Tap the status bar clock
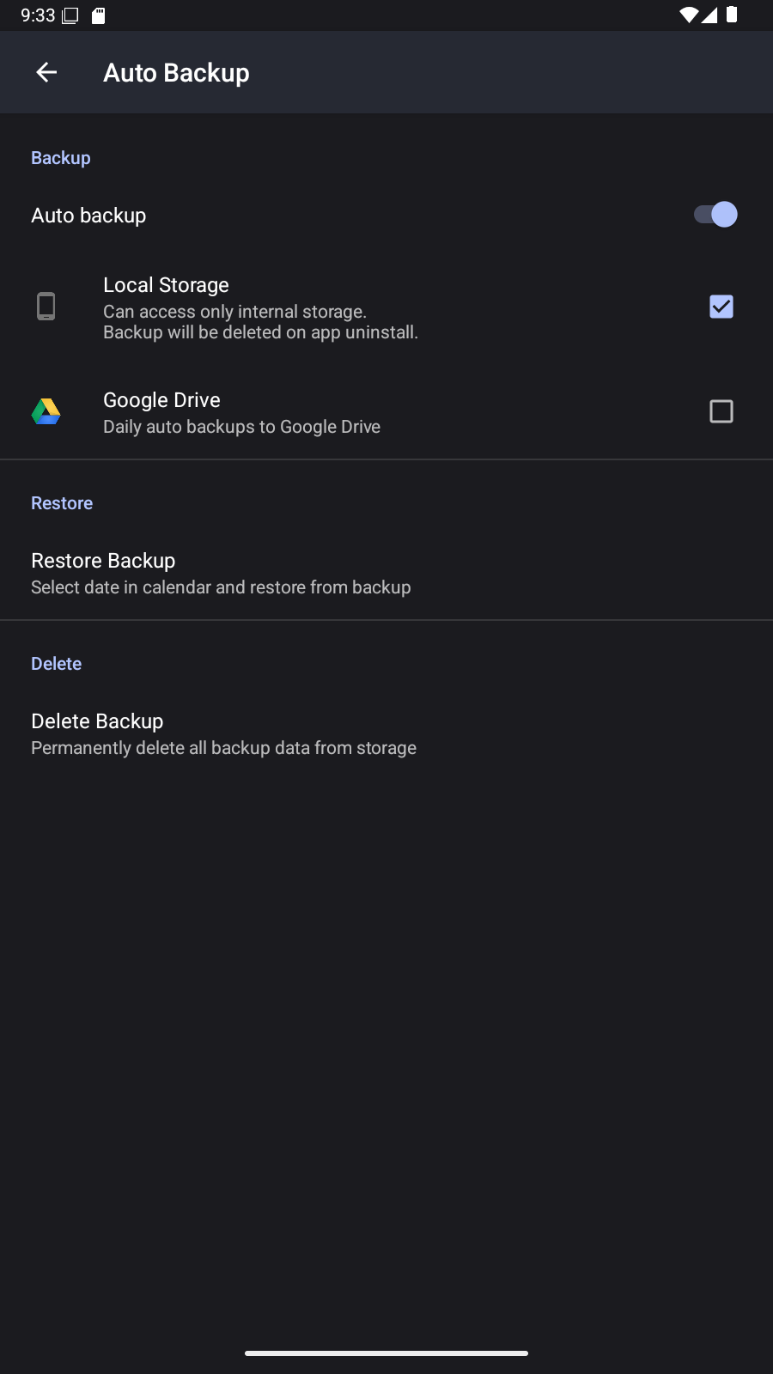 pos(38,15)
